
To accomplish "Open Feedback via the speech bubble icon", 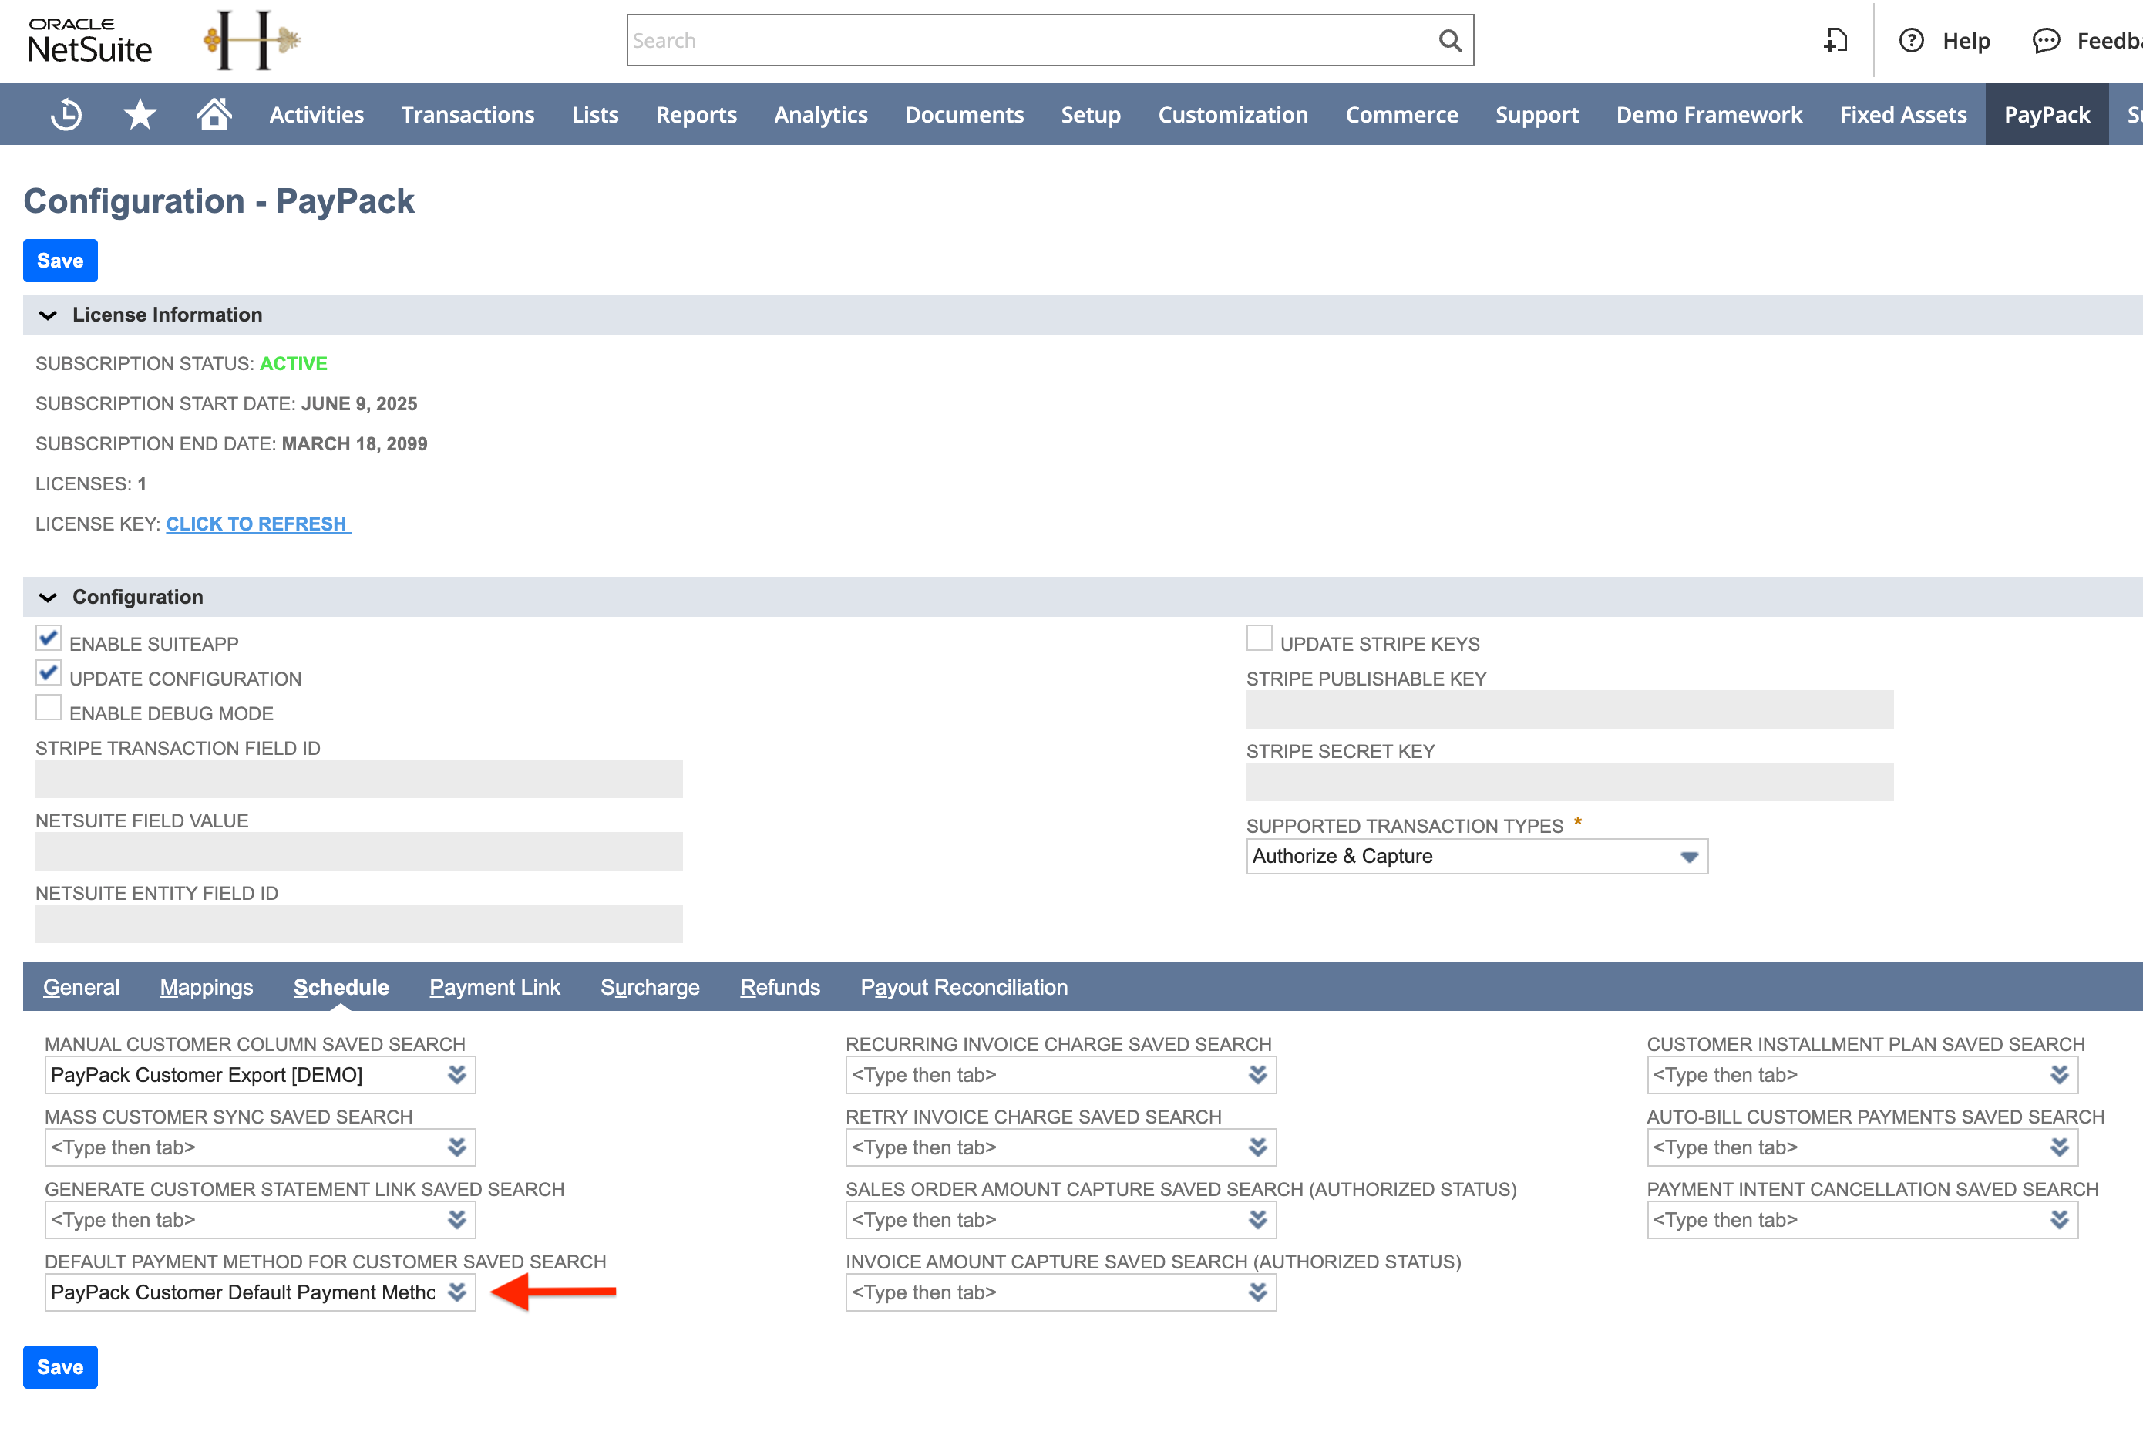I will [x=2046, y=40].
